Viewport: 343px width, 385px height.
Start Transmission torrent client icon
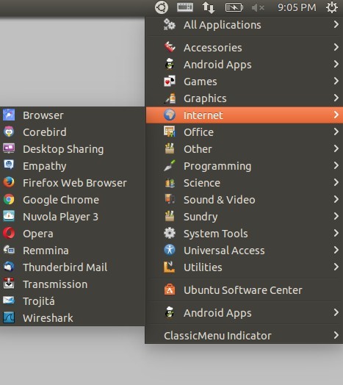point(9,284)
